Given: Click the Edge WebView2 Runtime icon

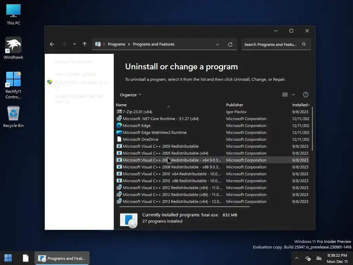Looking at the screenshot, I should (119, 132).
